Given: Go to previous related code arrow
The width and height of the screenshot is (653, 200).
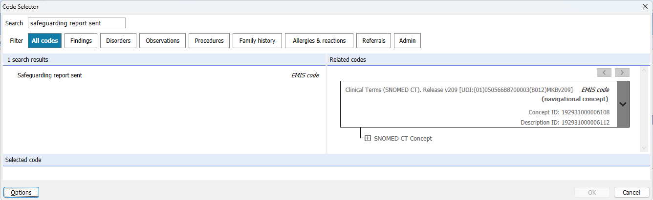Looking at the screenshot, I should 604,73.
